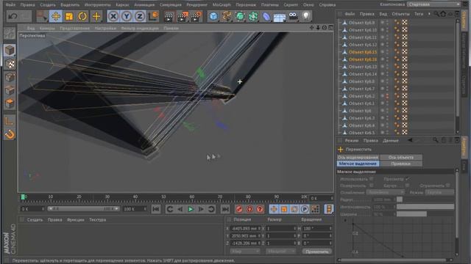
Task: Switch to Polygons mode in left palette
Action: pos(10,103)
